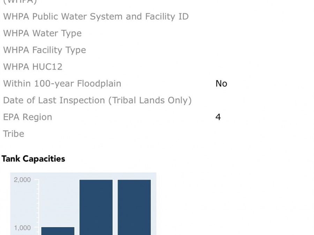
Task: Select the Tribe field label
Action: [x=14, y=134]
